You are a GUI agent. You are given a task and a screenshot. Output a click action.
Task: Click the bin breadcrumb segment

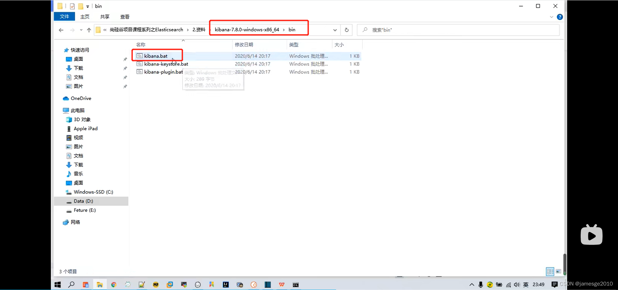click(292, 30)
